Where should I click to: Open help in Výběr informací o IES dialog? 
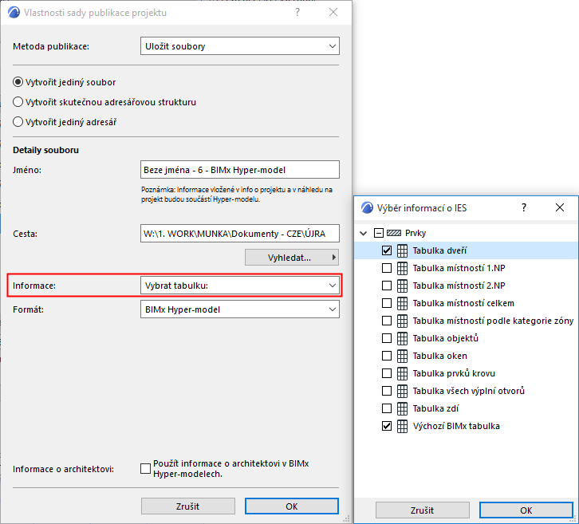pyautogui.click(x=524, y=207)
